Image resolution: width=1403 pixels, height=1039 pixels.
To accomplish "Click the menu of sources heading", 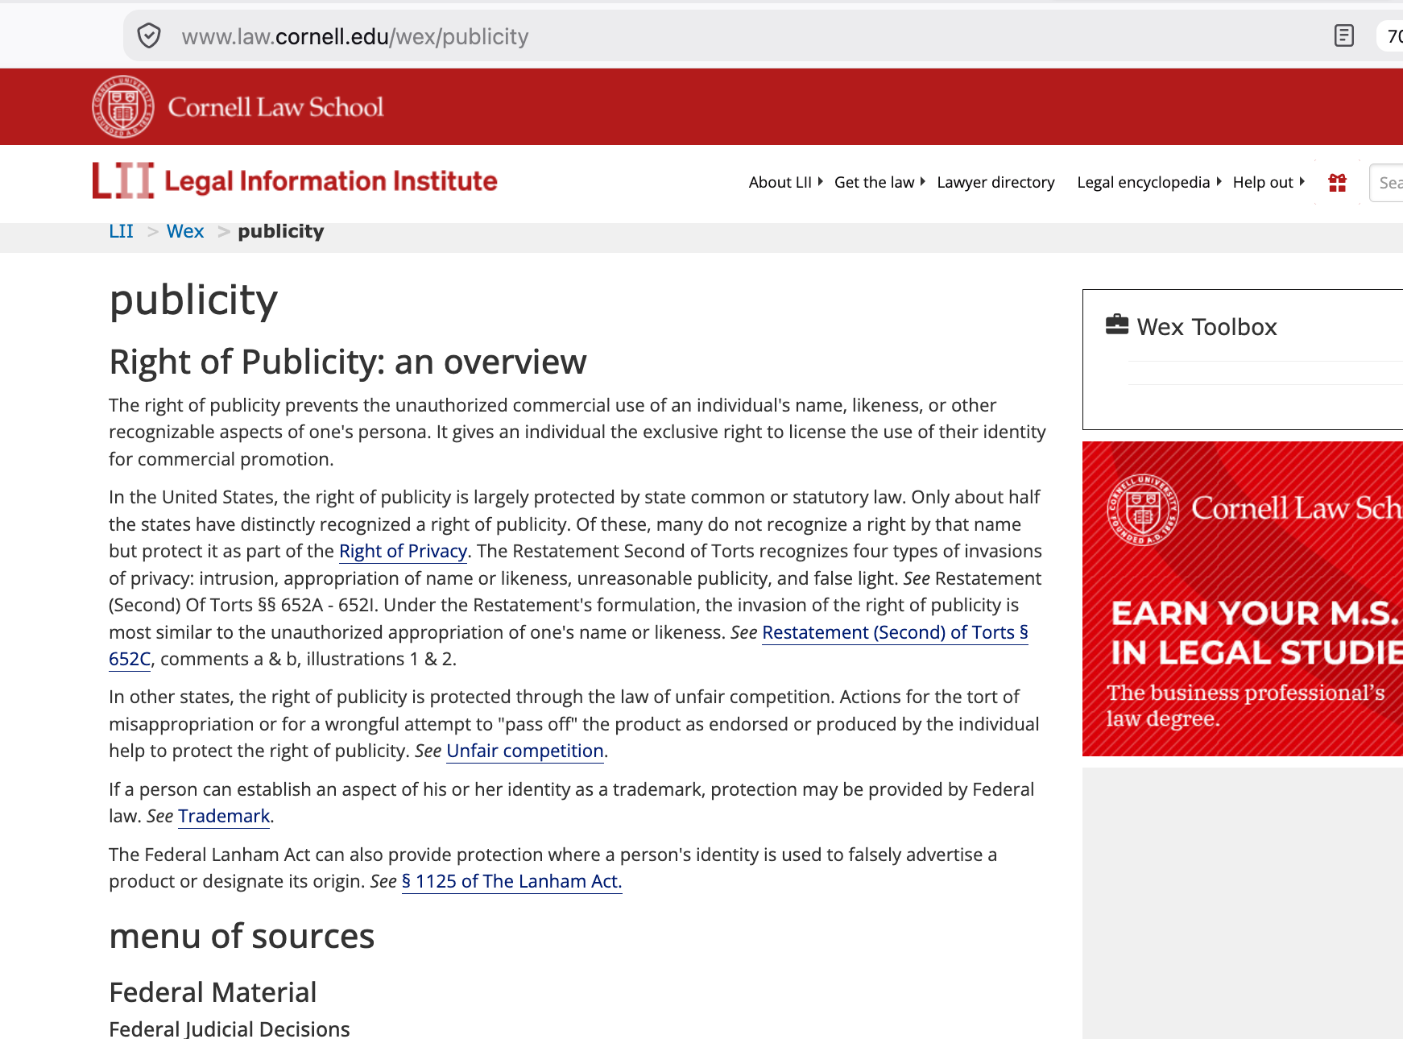I will click(242, 936).
